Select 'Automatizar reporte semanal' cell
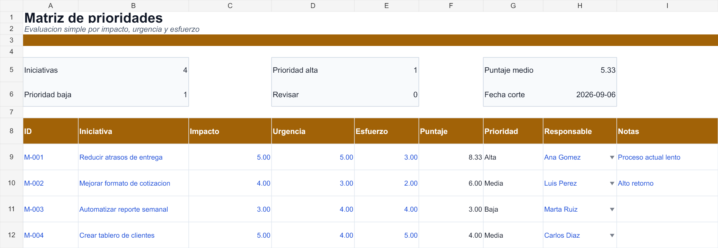This screenshot has height=248, width=718. 133,209
